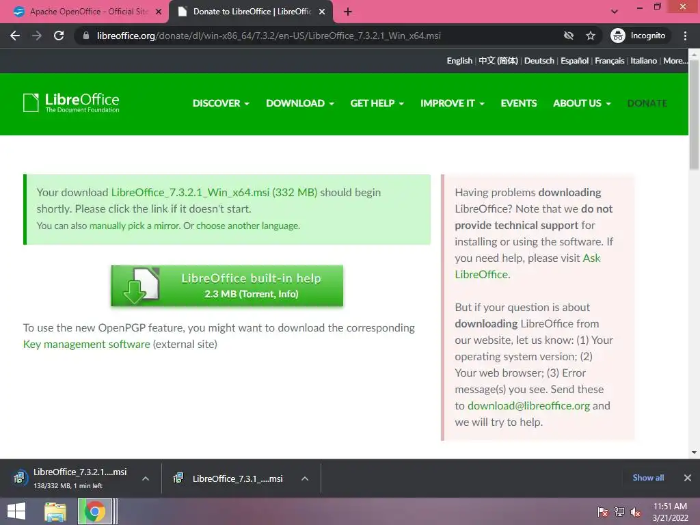Expand options for LibreOffice_7.3.1 download
Image resolution: width=700 pixels, height=525 pixels.
coord(305,479)
